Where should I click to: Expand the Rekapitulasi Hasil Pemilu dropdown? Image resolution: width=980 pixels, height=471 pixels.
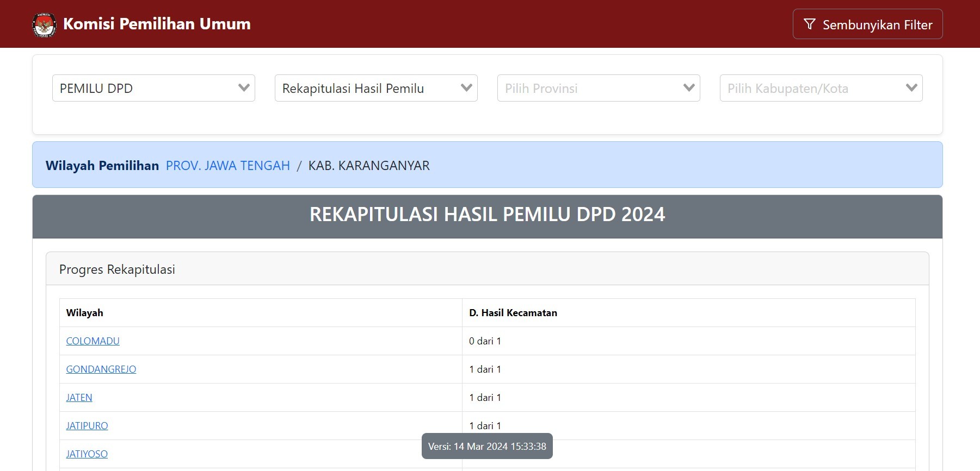[370, 88]
